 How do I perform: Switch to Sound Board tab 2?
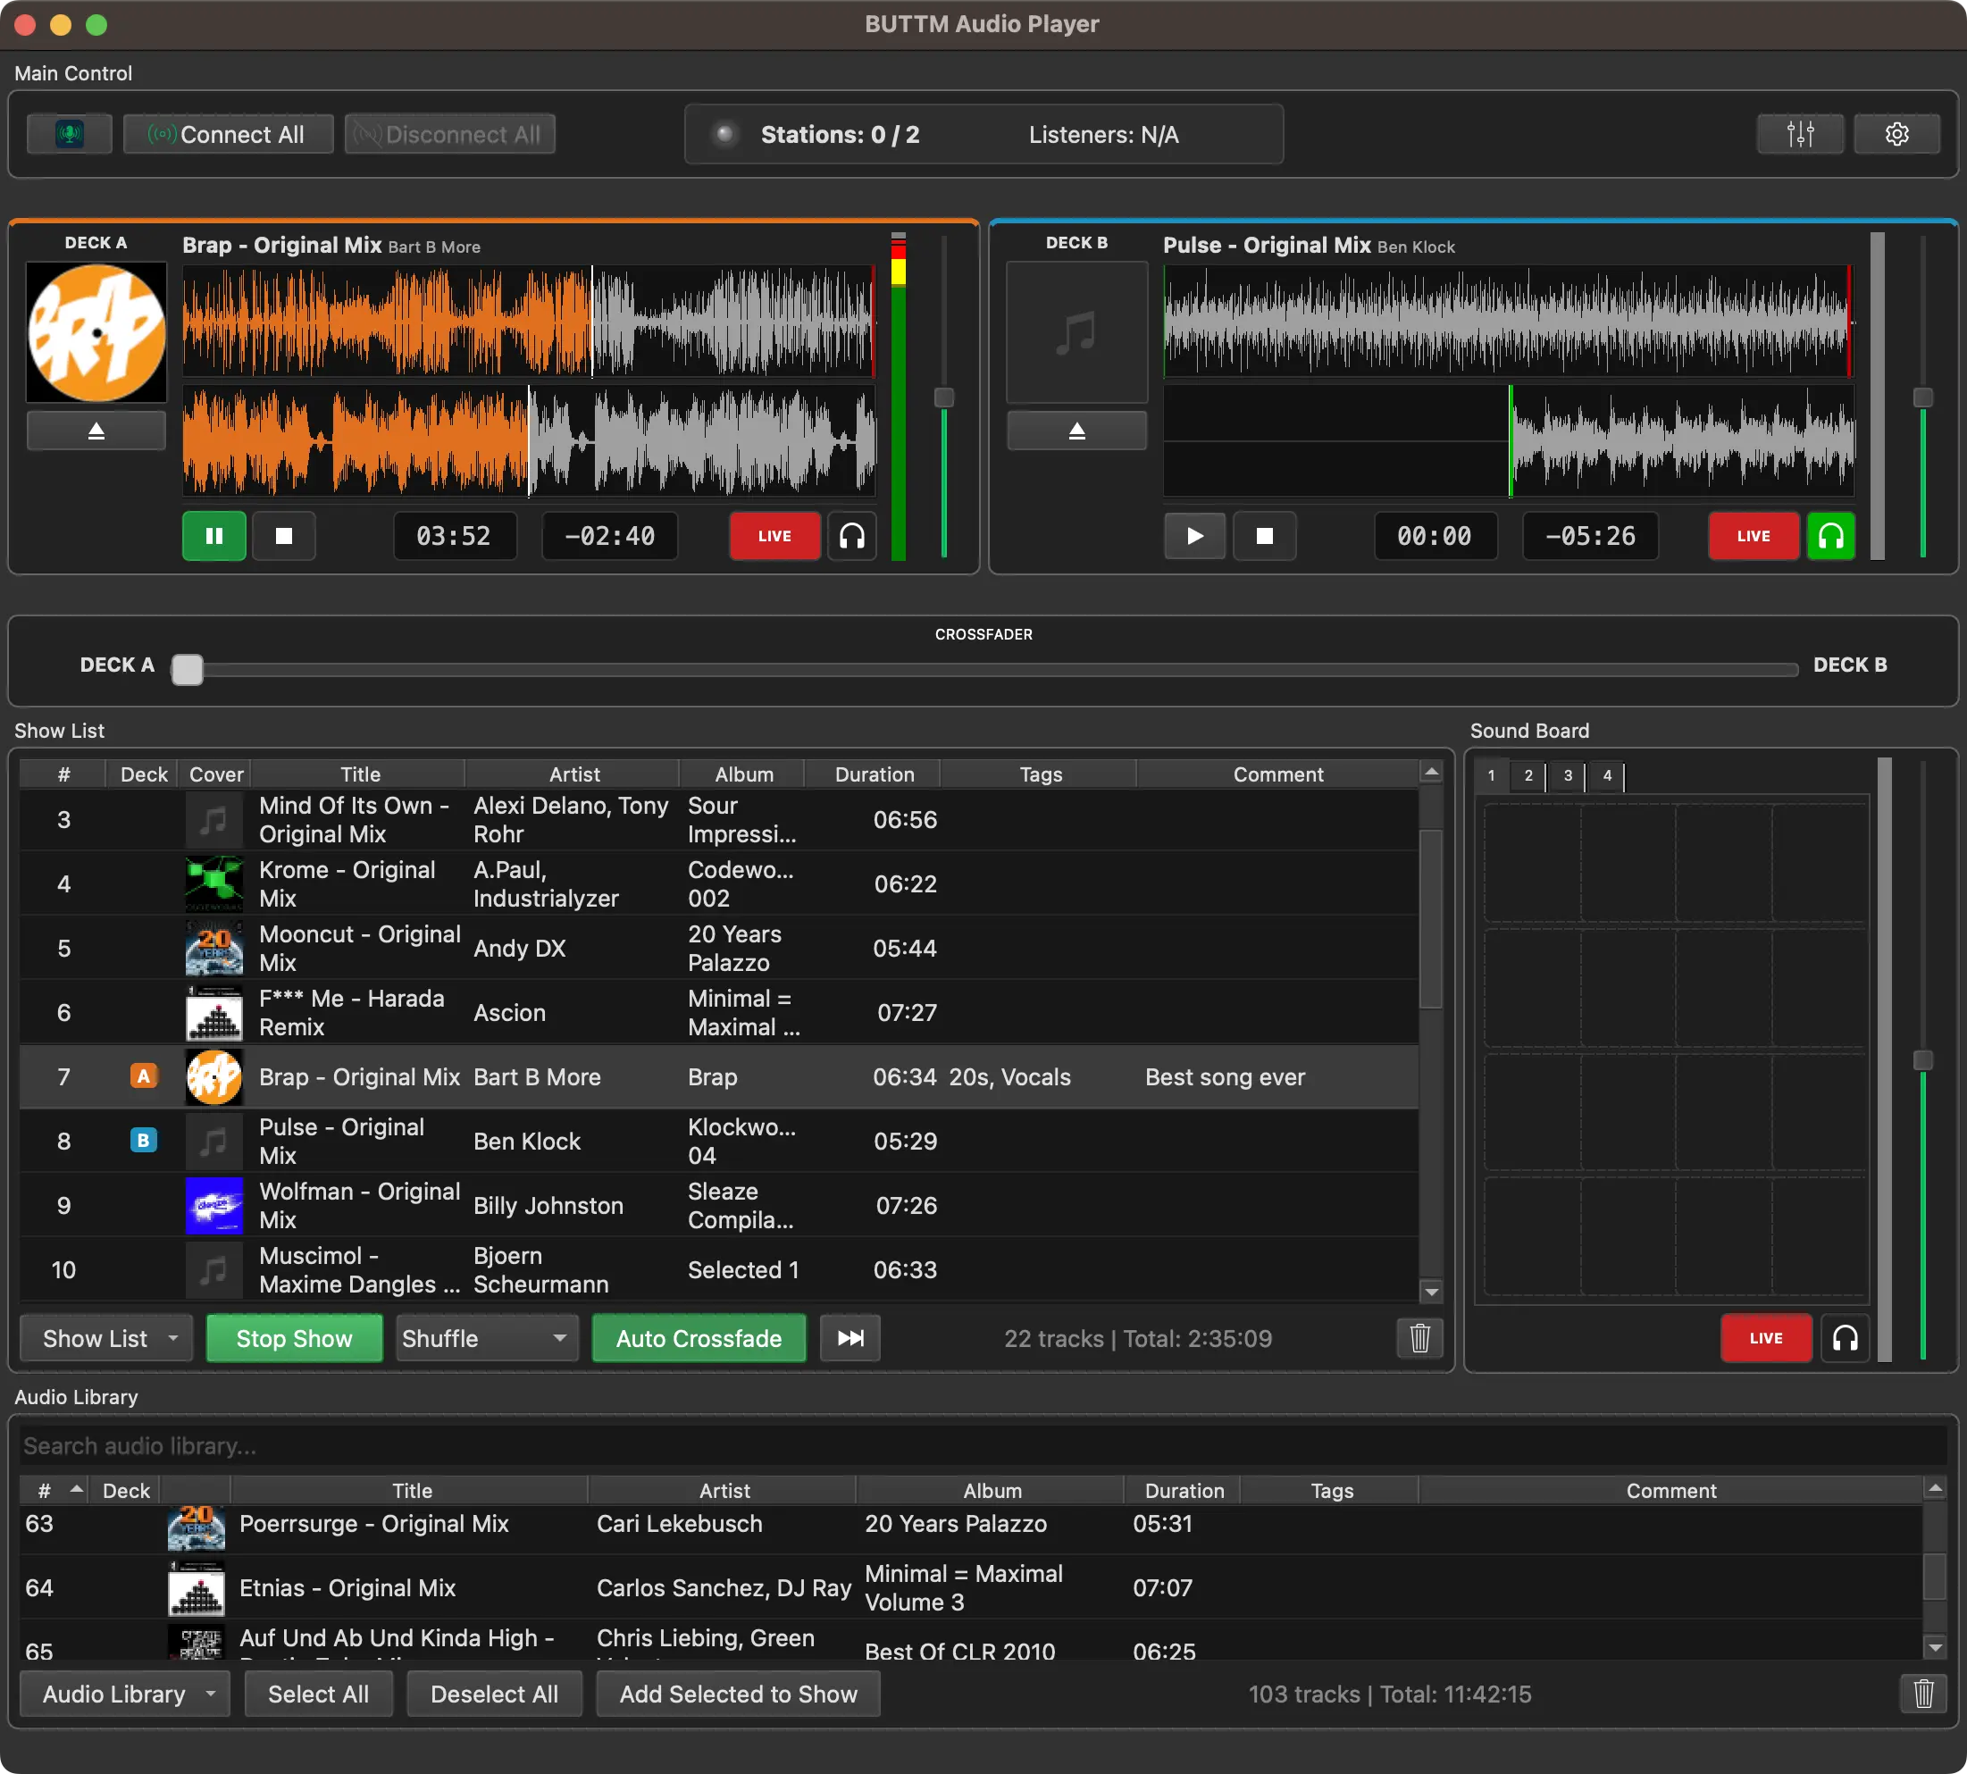[1528, 775]
